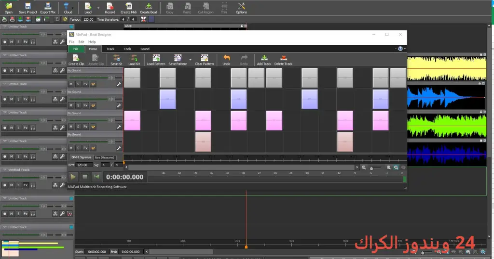
Task: Click the red delete-track icon in the secondary toolbar
Action: coord(28,19)
